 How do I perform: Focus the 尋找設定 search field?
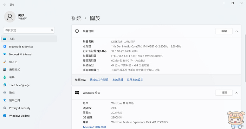tap(29, 30)
